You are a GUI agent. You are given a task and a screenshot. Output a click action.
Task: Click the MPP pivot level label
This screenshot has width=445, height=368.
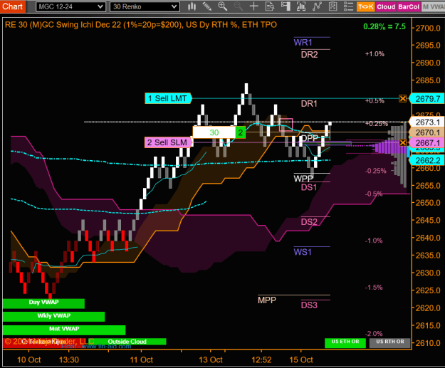tap(267, 300)
